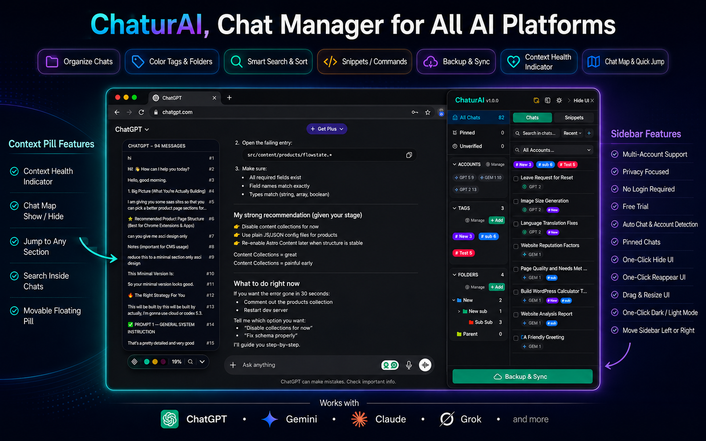Click the green dot in the context pill
This screenshot has width=706, height=441.
146,362
